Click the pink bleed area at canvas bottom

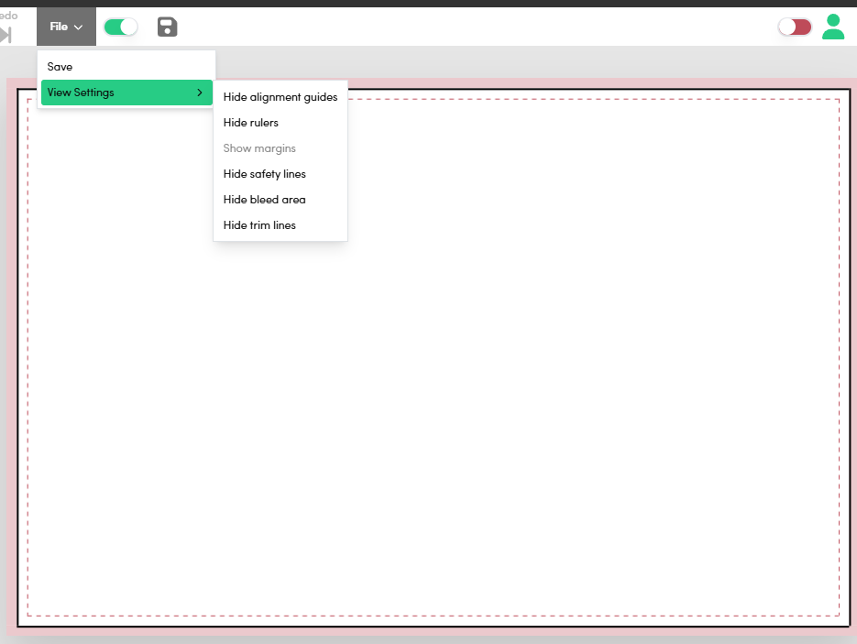431,631
